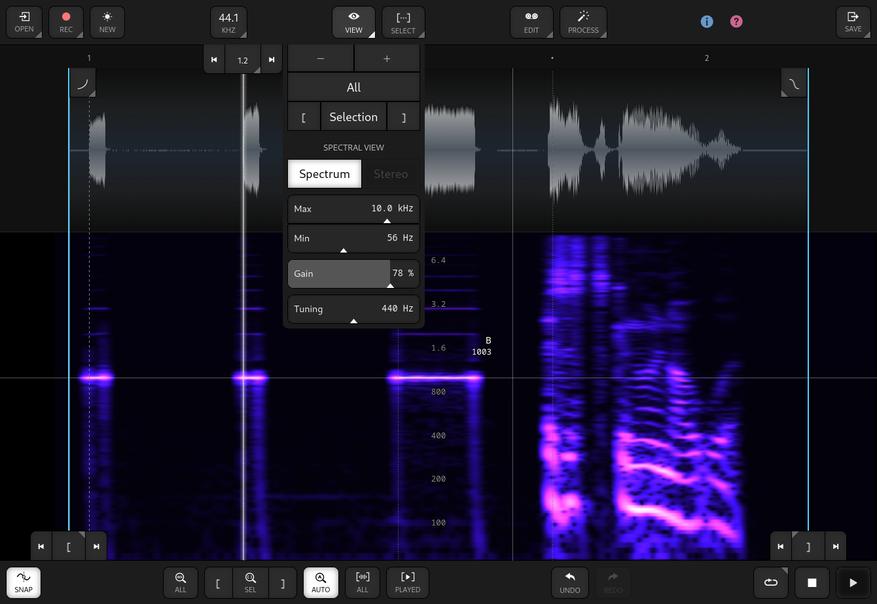Zoom out with the minus button
877x604 pixels.
coord(321,58)
